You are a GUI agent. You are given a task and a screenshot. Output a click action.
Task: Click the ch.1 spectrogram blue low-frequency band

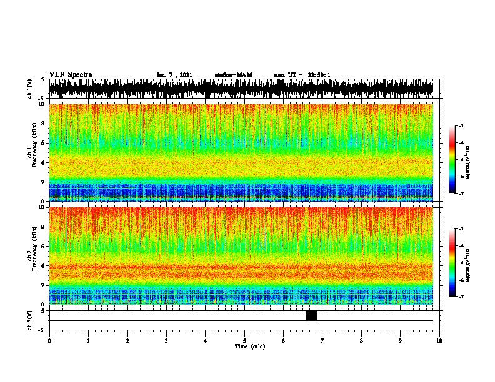(x=241, y=190)
